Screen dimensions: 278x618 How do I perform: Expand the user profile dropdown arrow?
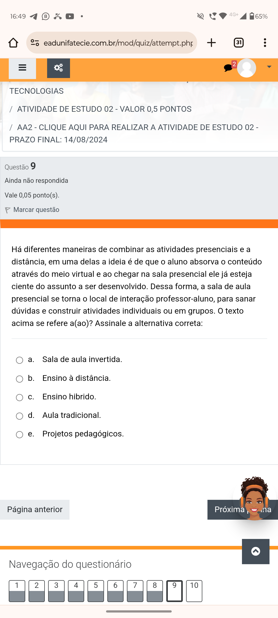pyautogui.click(x=269, y=67)
